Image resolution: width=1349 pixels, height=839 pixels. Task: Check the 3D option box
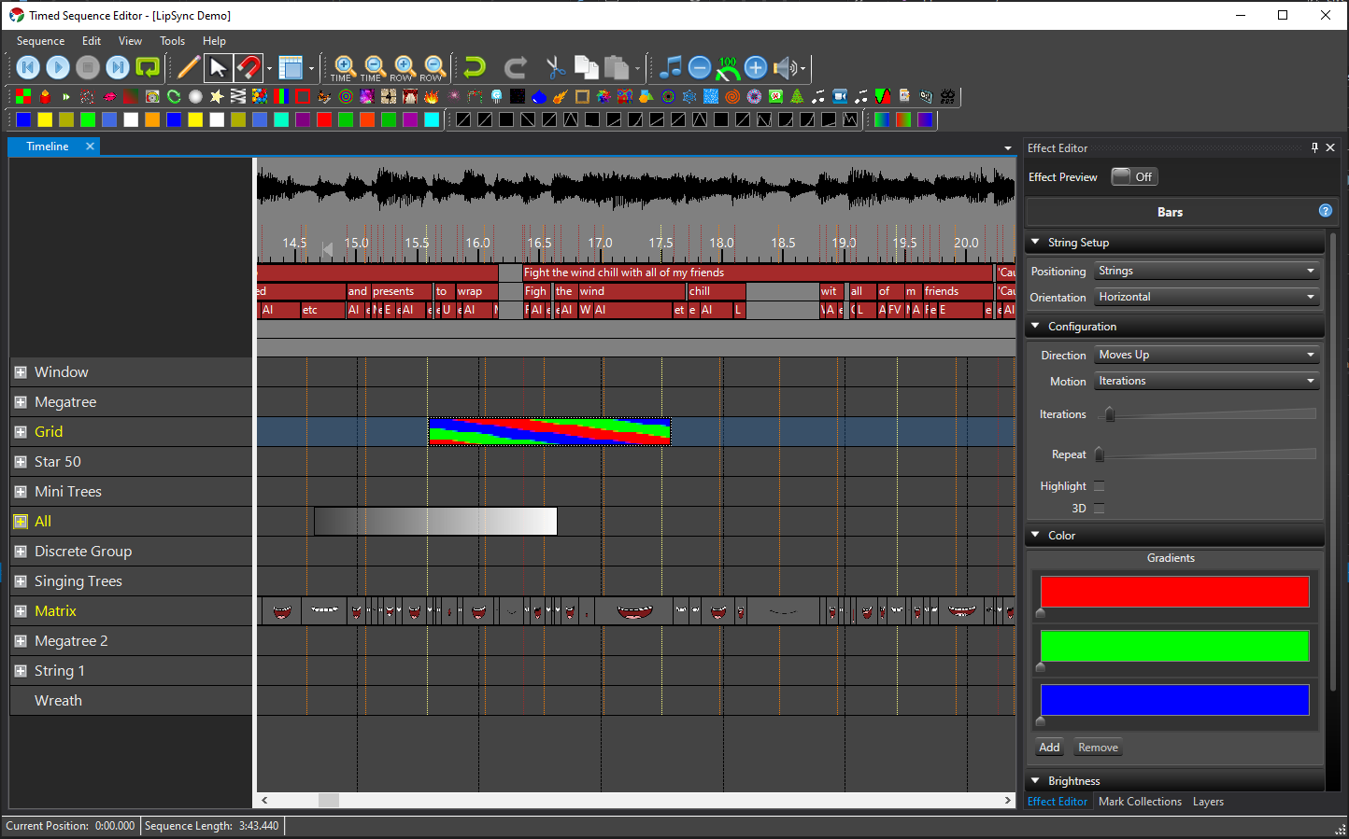[1099, 509]
